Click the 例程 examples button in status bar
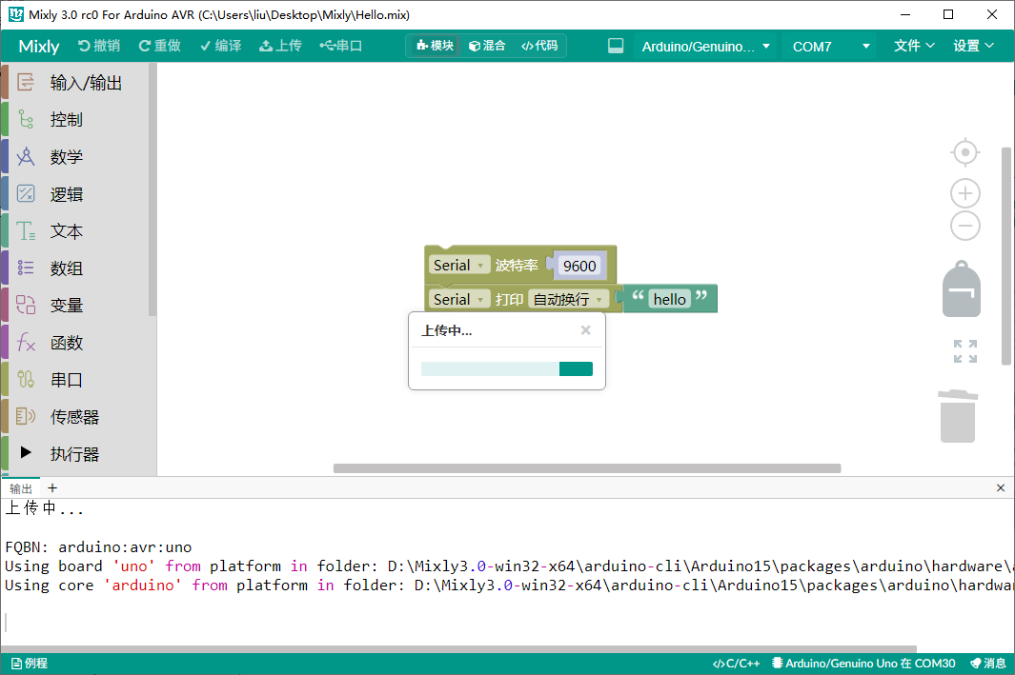1015x675 pixels. 30,664
